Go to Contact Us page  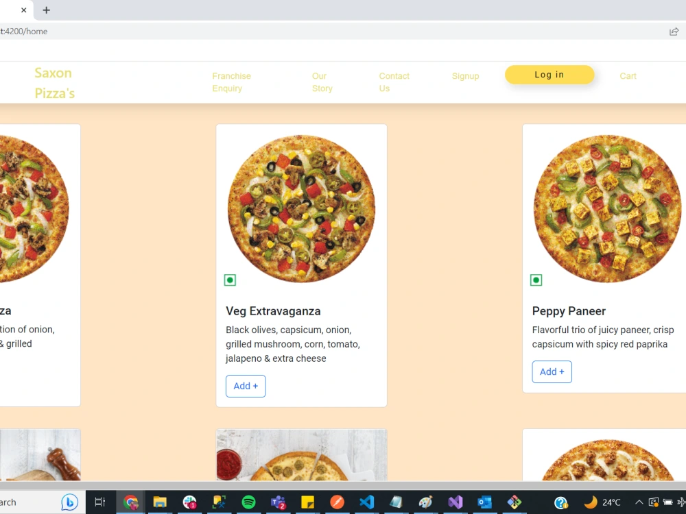pyautogui.click(x=394, y=82)
